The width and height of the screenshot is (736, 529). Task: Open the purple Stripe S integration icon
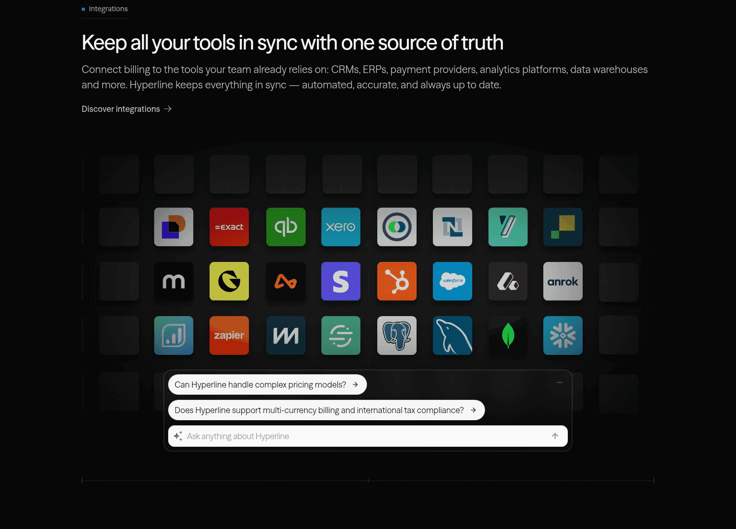point(341,281)
